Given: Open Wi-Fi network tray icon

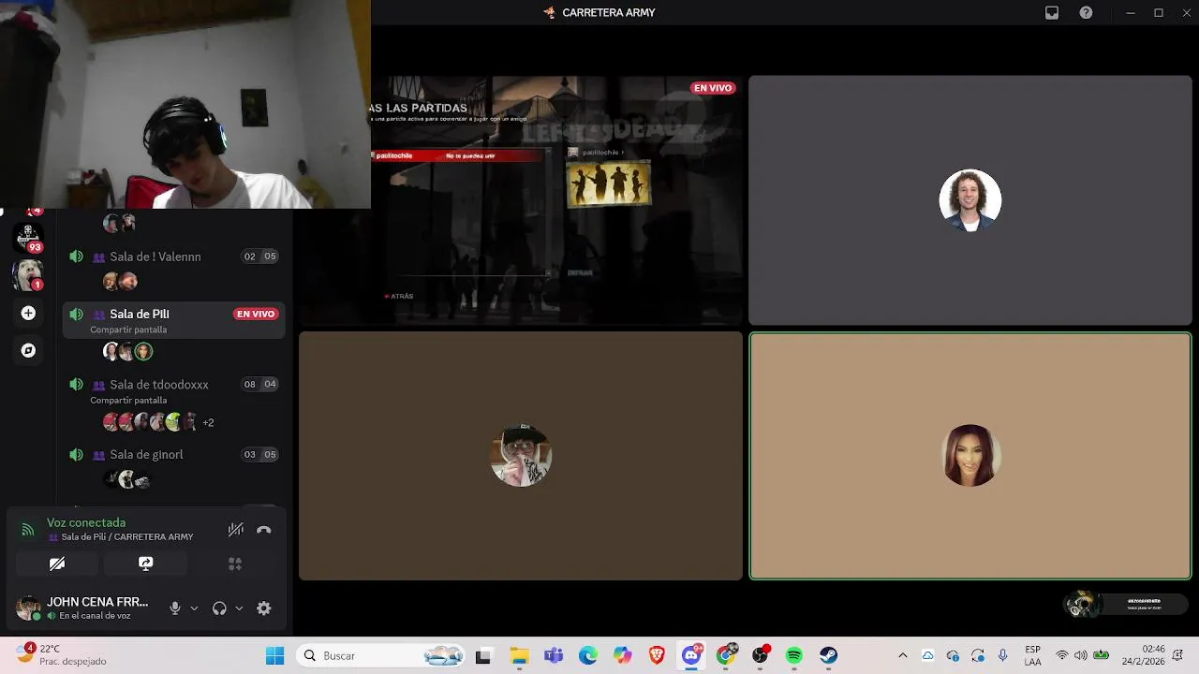Looking at the screenshot, I should [x=1062, y=655].
